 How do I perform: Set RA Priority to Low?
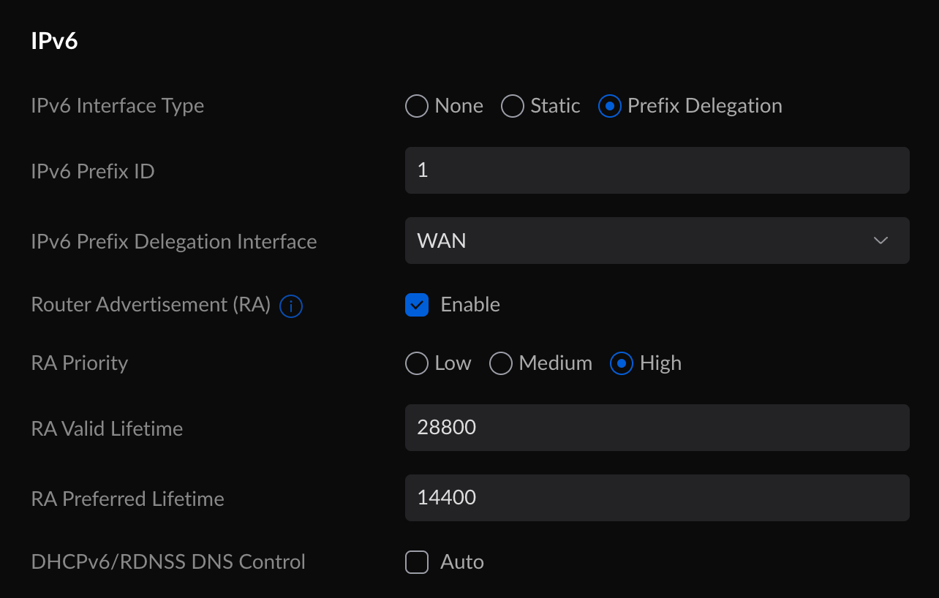click(416, 363)
